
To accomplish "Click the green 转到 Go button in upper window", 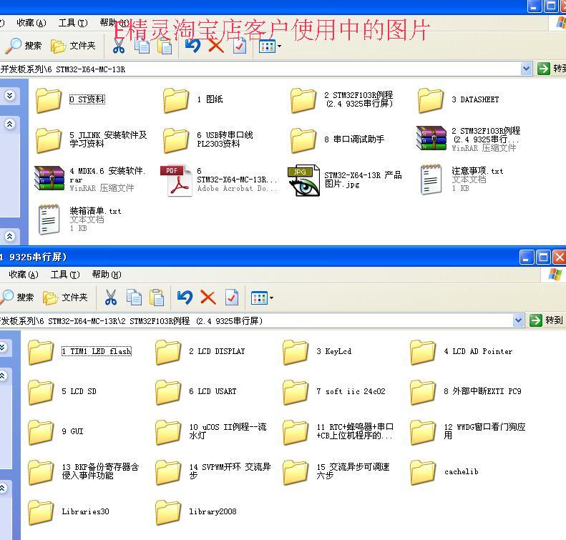I will 551,69.
